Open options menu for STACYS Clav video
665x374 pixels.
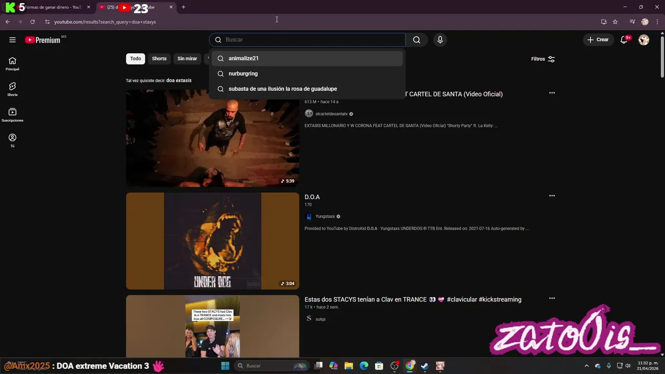click(x=552, y=298)
